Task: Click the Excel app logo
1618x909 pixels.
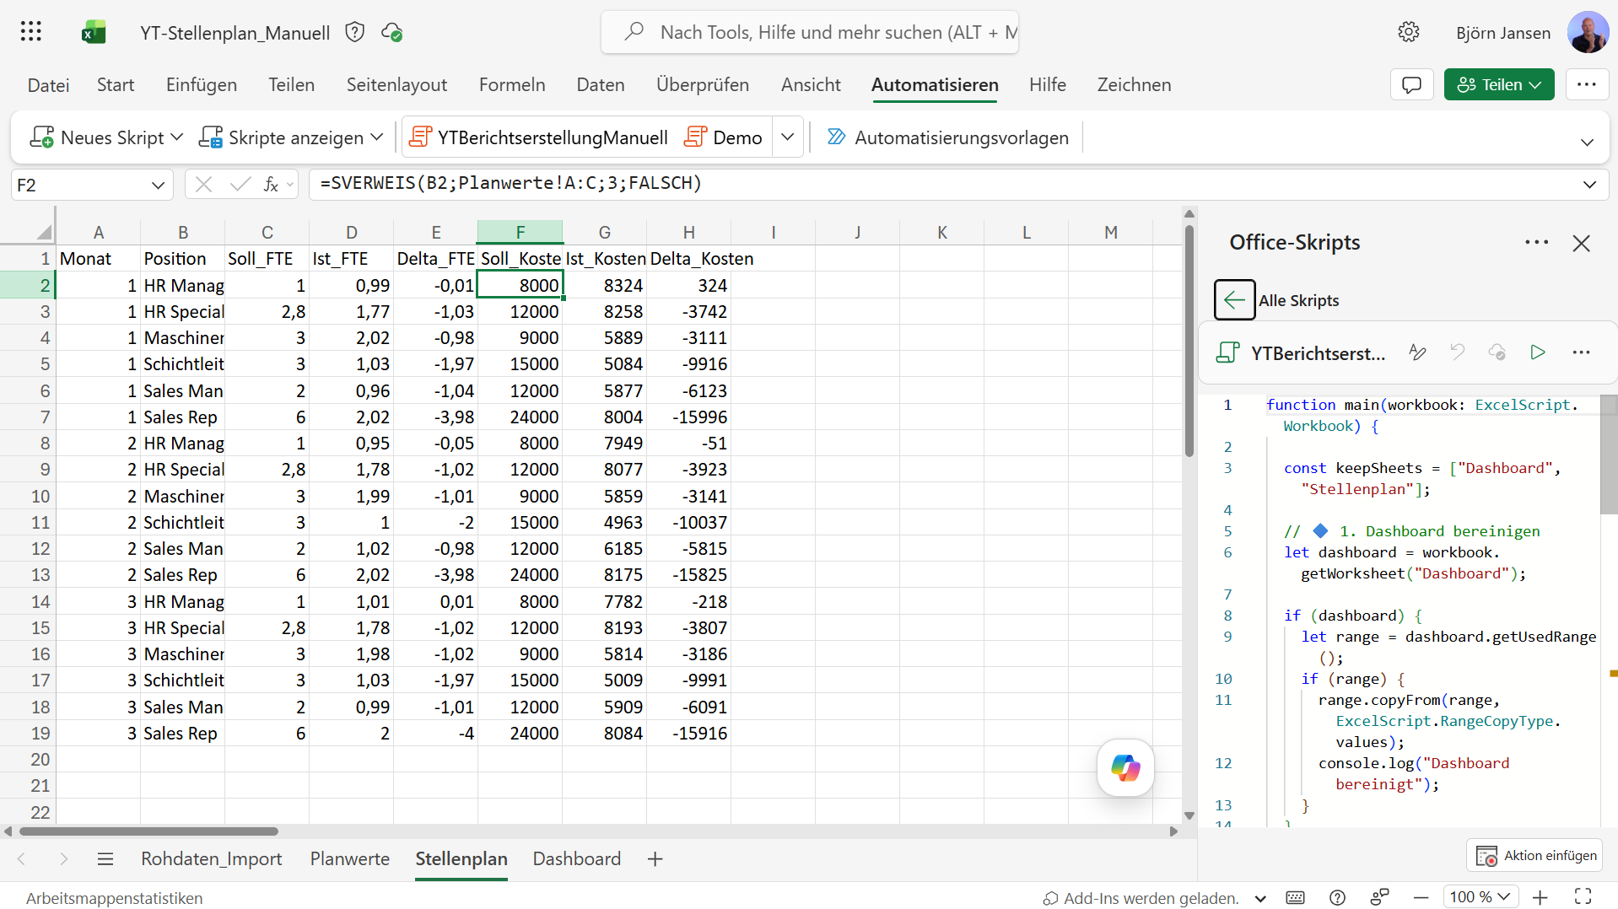Action: [94, 32]
